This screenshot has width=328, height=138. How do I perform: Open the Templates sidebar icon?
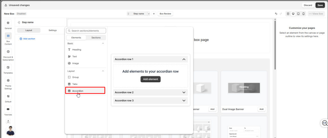tap(8, 67)
